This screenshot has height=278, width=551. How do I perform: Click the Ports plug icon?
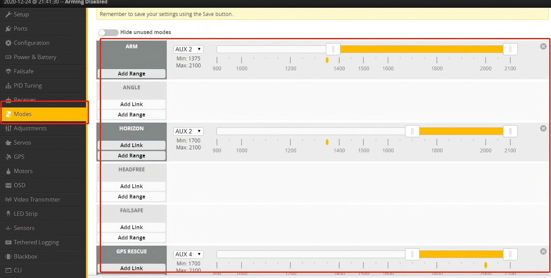(8, 28)
